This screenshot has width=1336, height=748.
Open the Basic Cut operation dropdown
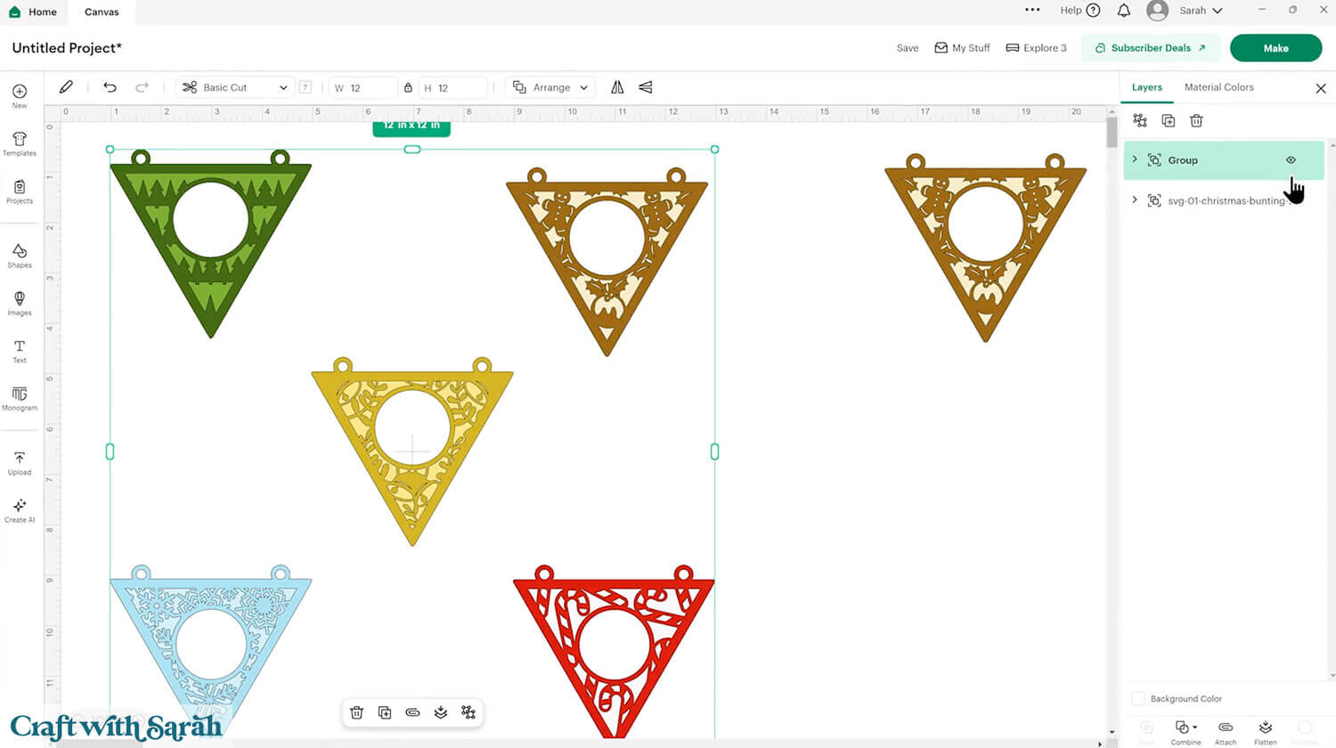tap(234, 87)
